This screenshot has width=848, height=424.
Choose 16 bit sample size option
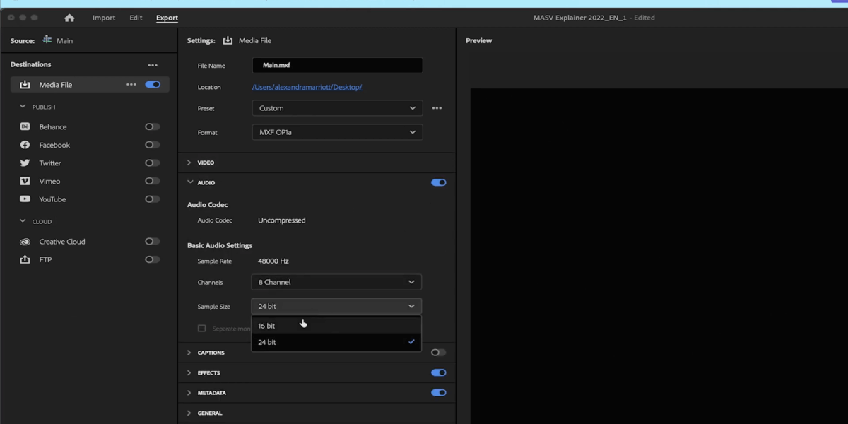(x=336, y=326)
